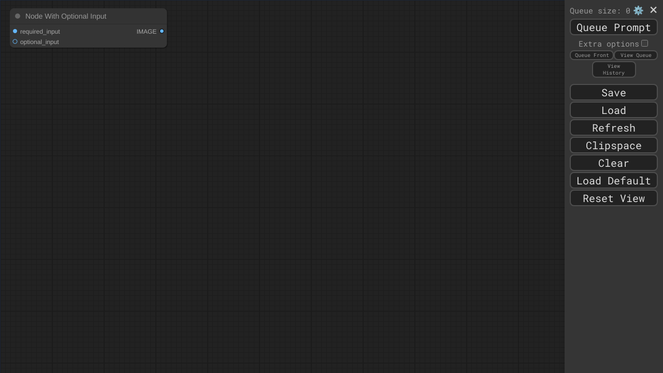Image resolution: width=663 pixels, height=373 pixels.
Task: Open the Clipspace dialog
Action: 614,145
